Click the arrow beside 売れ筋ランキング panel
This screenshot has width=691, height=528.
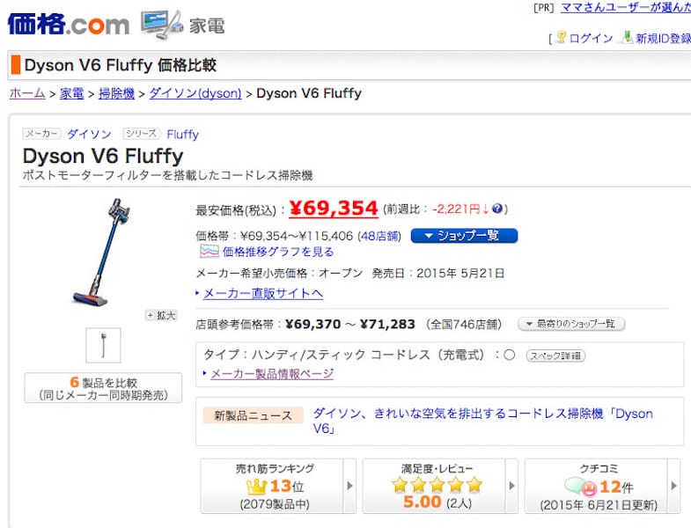[349, 486]
